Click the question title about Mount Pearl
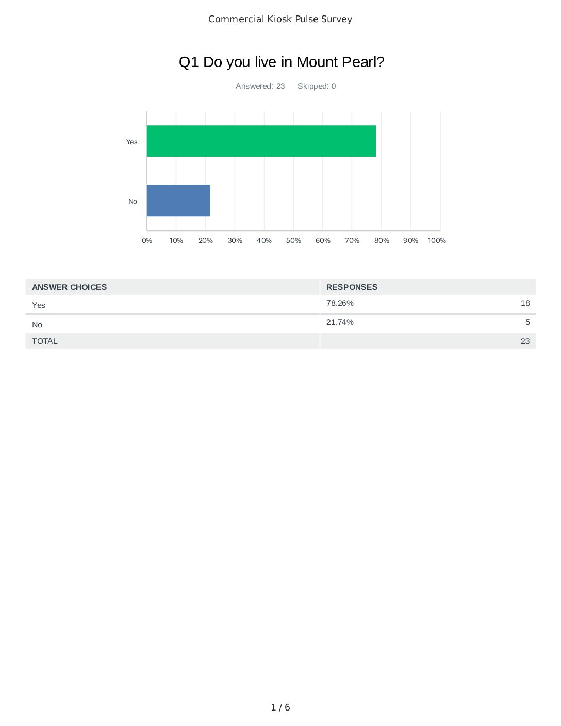This screenshot has width=561, height=726. click(282, 62)
